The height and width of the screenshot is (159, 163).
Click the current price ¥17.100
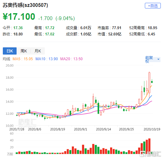19,17
